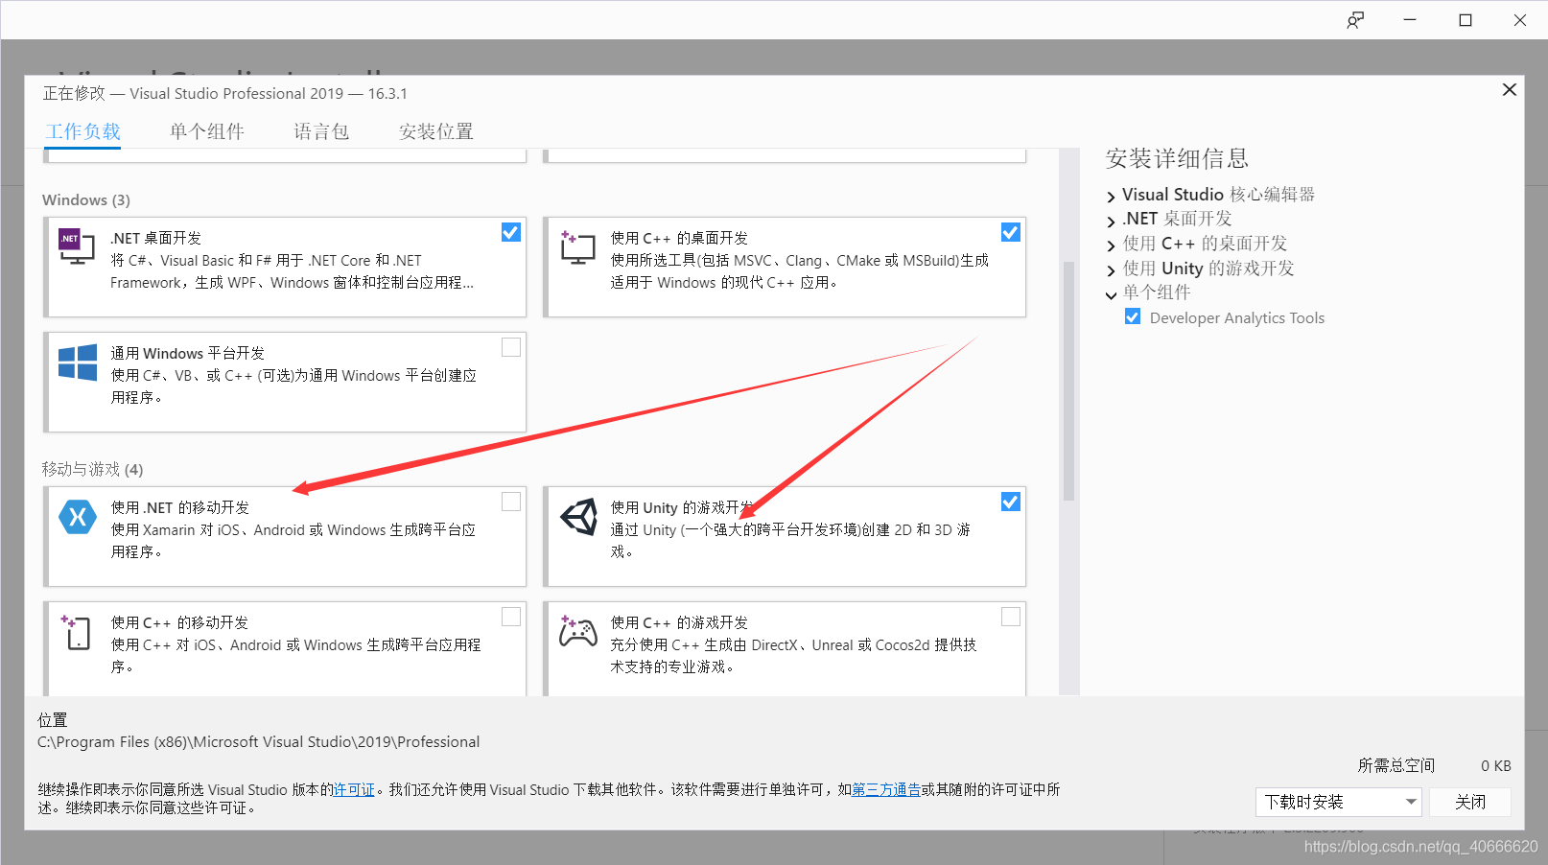Click the C++ mobile development icon
Viewport: 1548px width, 865px height.
(77, 633)
